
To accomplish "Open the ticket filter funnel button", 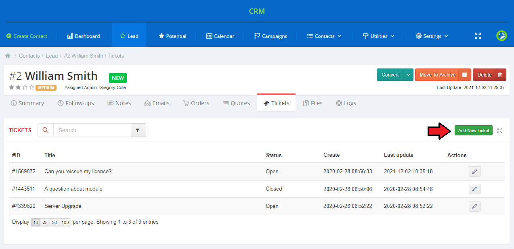I will (138, 130).
